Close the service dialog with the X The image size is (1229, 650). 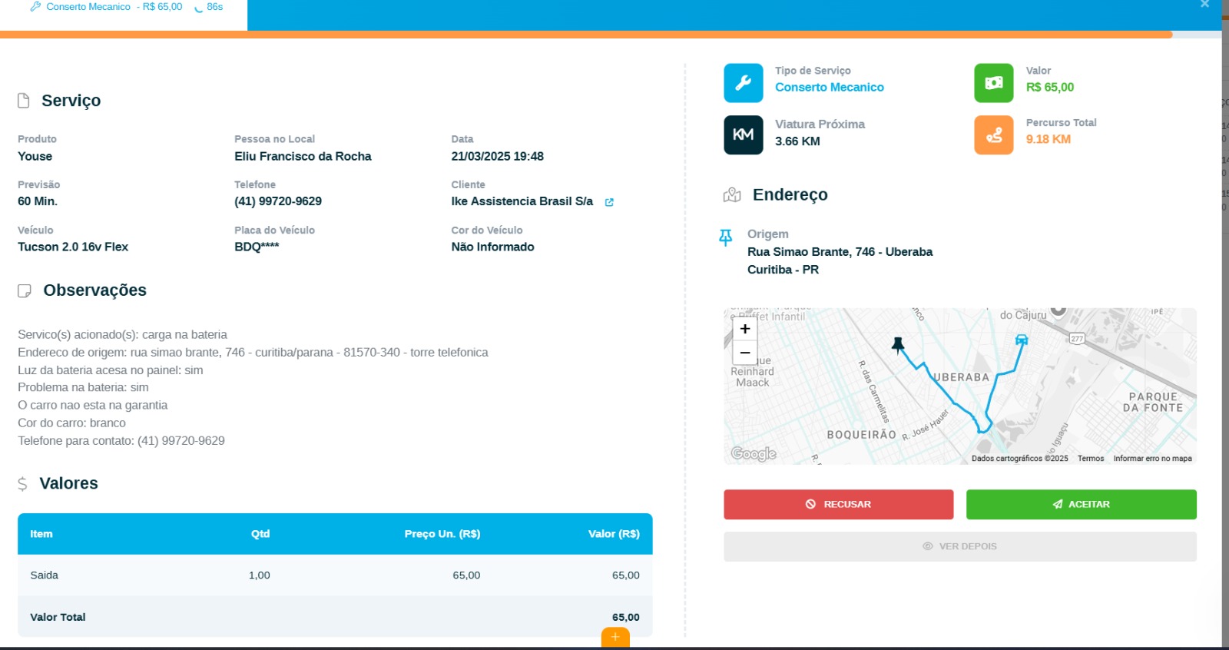pyautogui.click(x=1205, y=4)
